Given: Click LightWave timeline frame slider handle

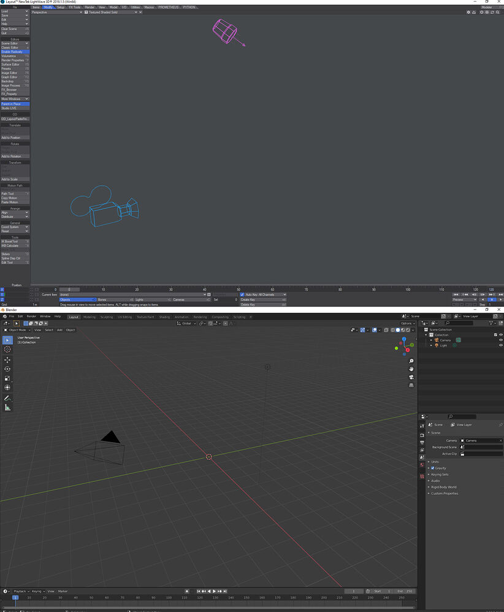Looking at the screenshot, I should click(69, 289).
